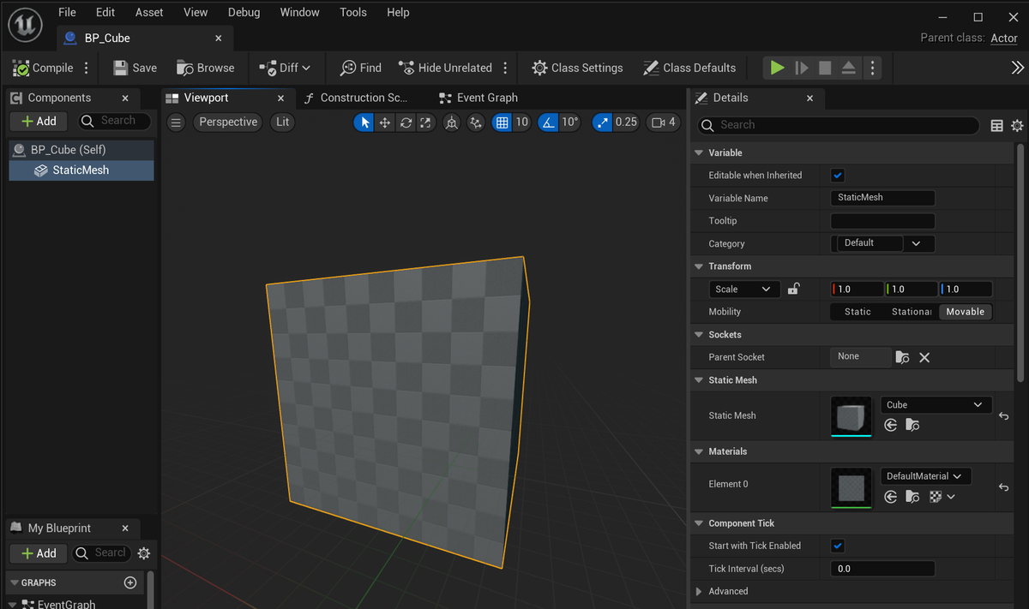Activate the Translate move gizmo tool
1029x609 pixels.
coord(385,122)
